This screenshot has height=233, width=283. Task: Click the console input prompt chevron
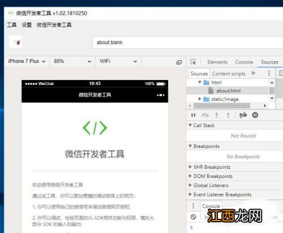pyautogui.click(x=191, y=227)
